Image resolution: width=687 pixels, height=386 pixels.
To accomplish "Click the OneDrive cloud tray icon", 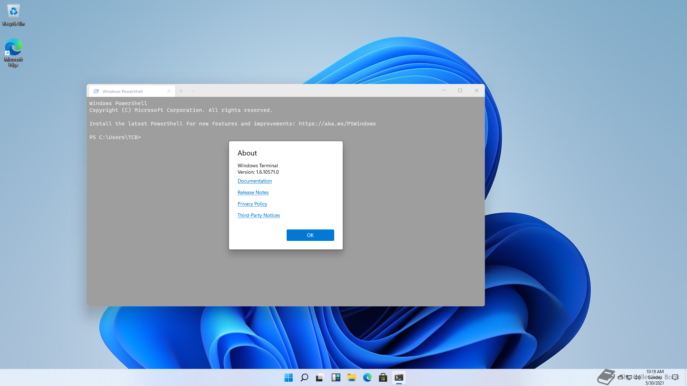I will coord(620,377).
